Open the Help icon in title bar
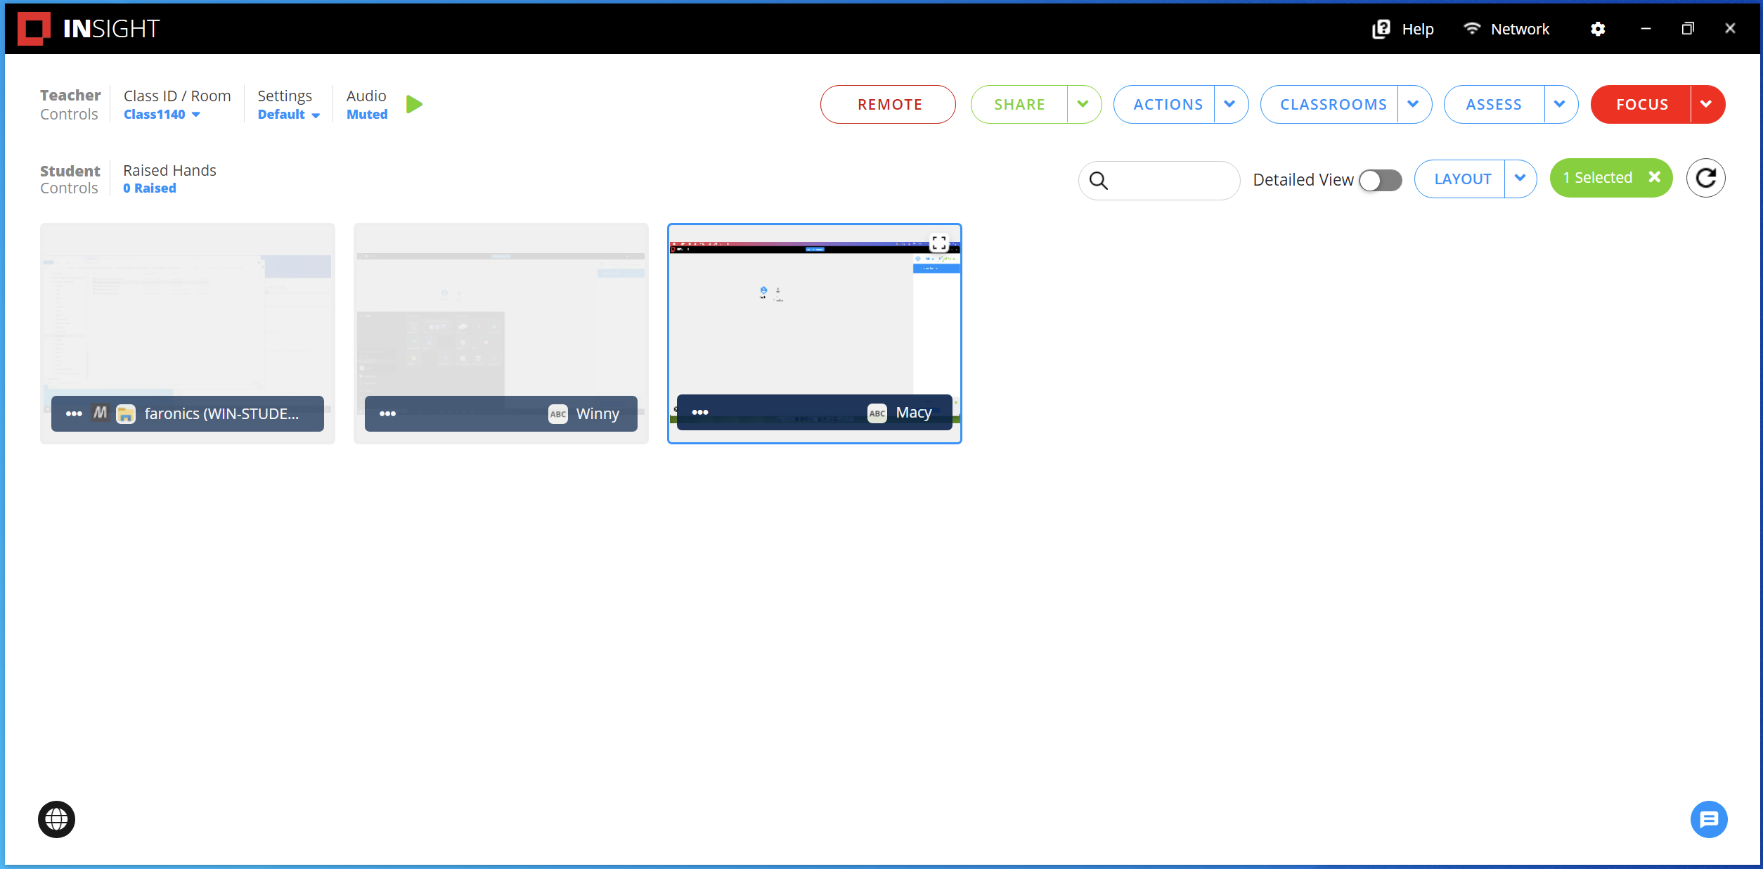Image resolution: width=1763 pixels, height=869 pixels. (x=1381, y=29)
